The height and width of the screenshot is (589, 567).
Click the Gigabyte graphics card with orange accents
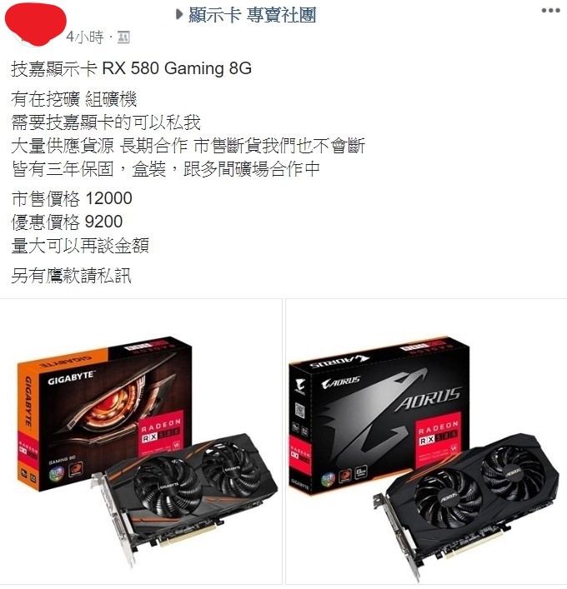[x=184, y=496]
